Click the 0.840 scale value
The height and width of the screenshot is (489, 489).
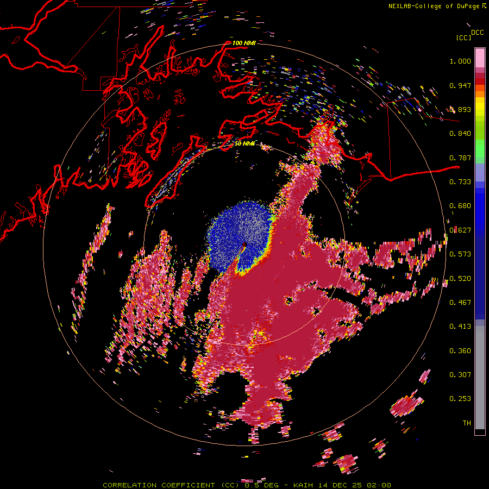click(x=460, y=134)
